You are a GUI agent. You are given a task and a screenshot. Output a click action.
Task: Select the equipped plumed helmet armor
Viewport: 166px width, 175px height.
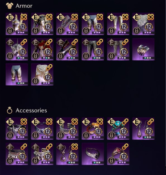(17, 24)
